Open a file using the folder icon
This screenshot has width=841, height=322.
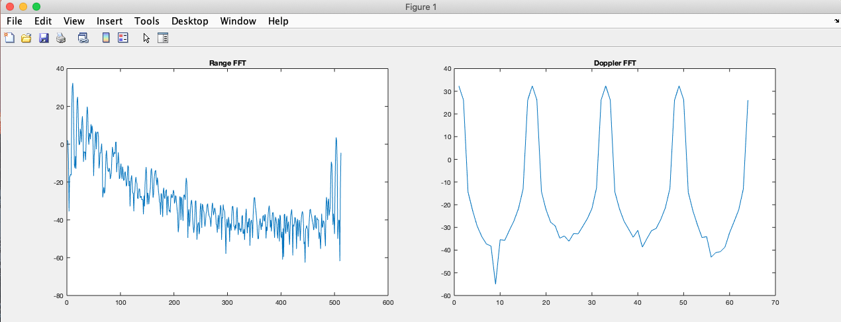(26, 38)
